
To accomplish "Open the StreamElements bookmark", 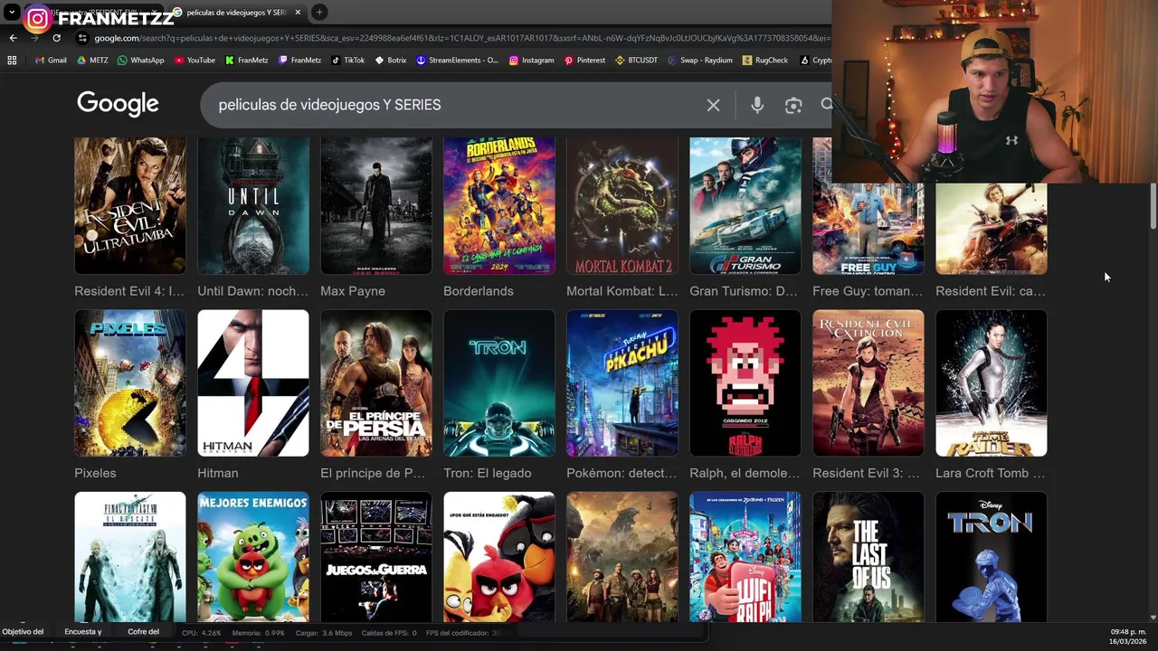I will pos(457,61).
